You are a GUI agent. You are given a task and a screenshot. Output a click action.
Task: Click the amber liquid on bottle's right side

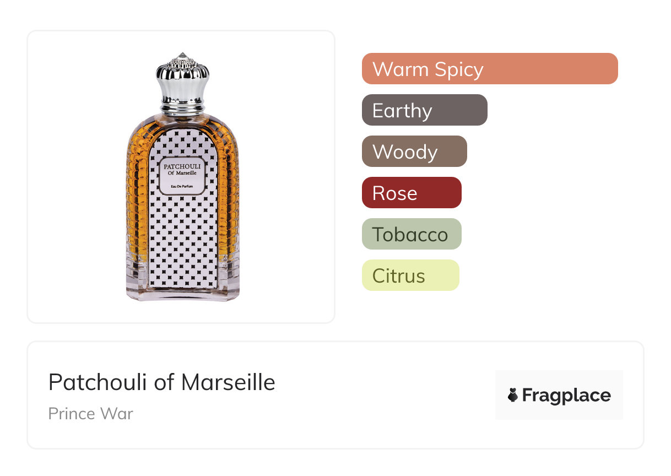pos(228,198)
